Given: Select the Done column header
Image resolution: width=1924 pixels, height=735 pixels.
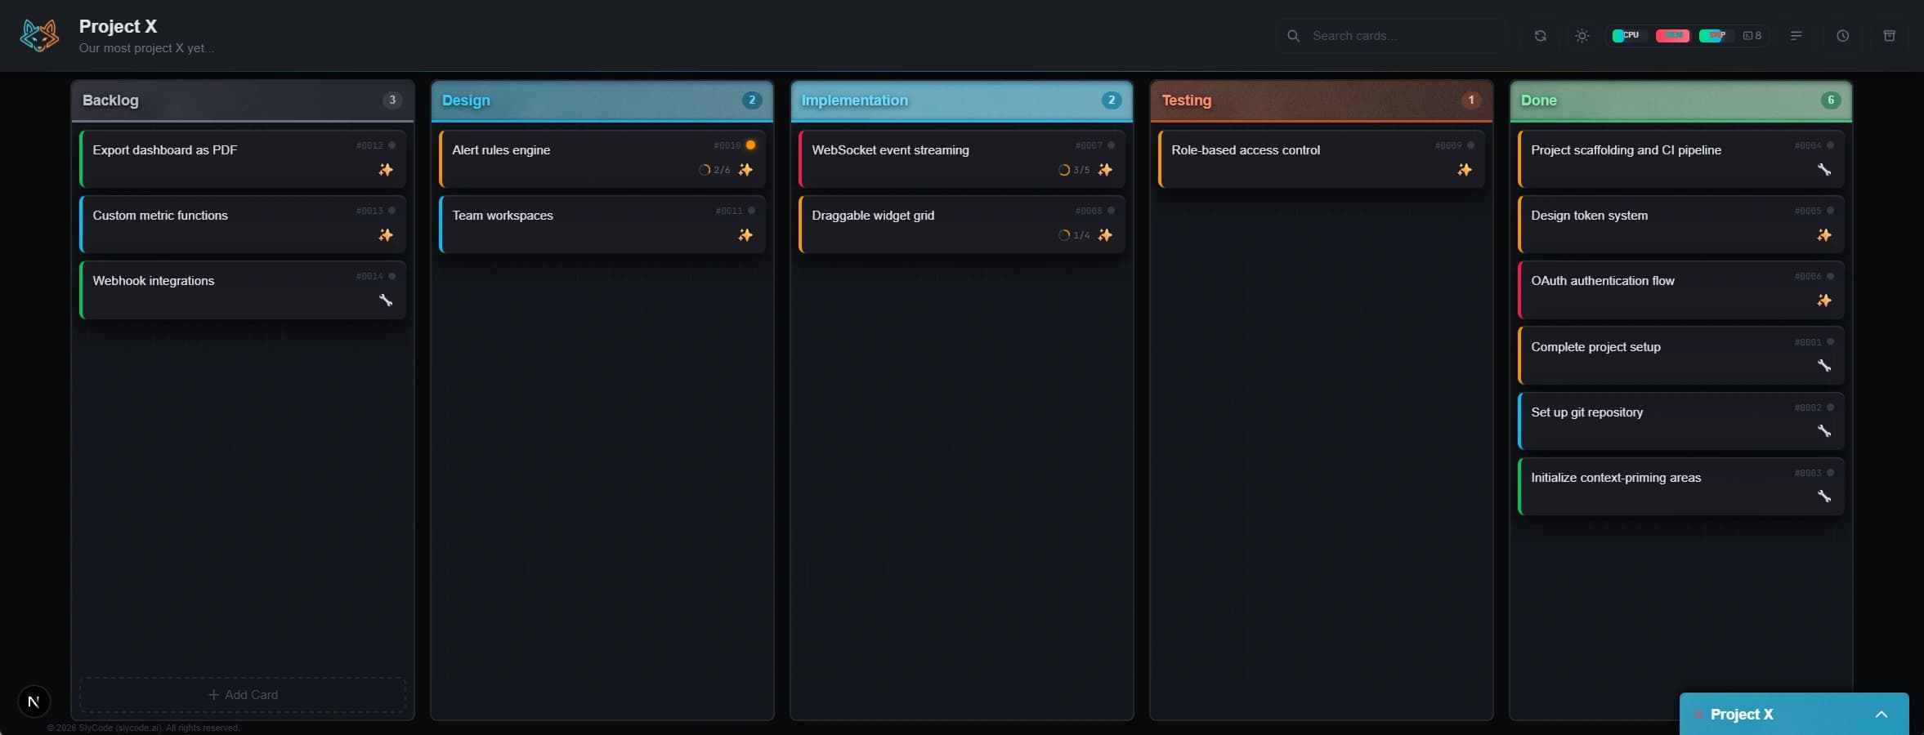Looking at the screenshot, I should pyautogui.click(x=1681, y=100).
